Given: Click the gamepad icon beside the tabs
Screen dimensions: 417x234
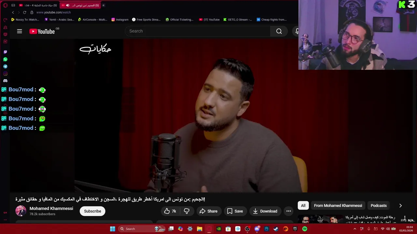Looking at the screenshot, I should (x=13, y=5).
